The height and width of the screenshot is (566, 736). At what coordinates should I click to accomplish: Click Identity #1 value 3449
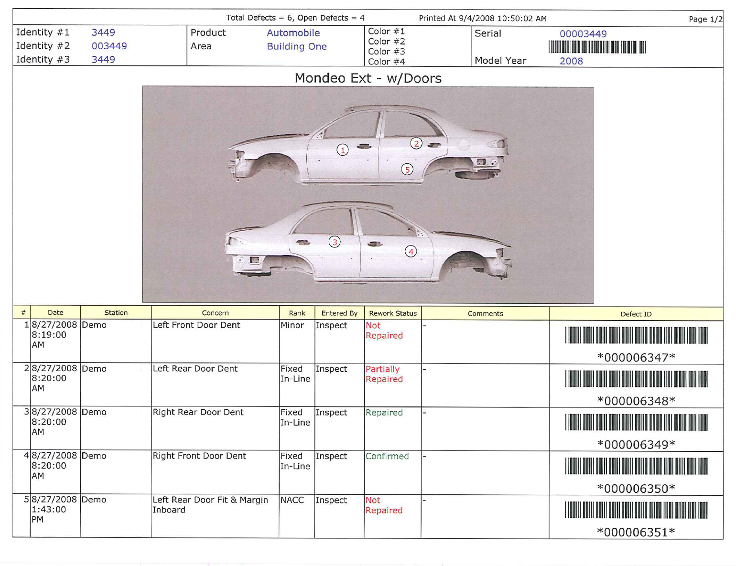coord(103,32)
